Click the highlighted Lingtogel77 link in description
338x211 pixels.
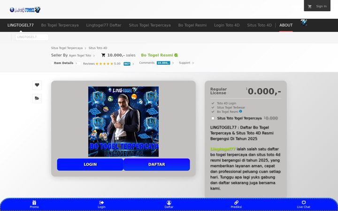click(x=223, y=149)
